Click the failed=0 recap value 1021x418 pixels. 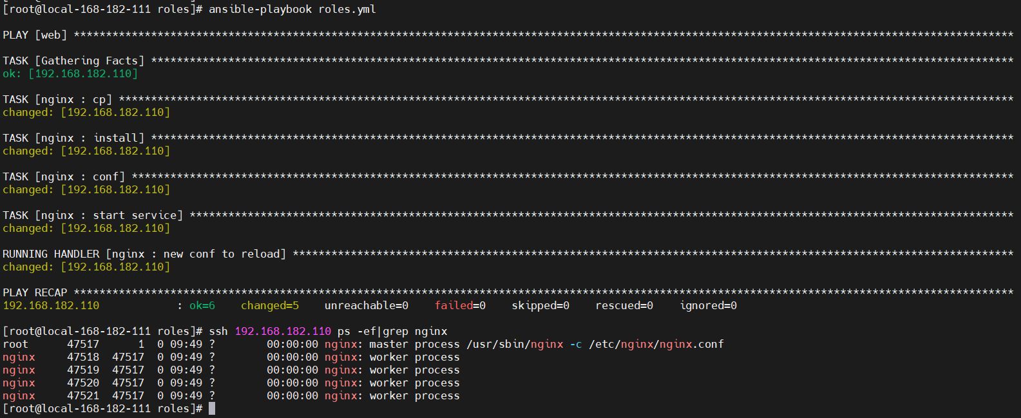coord(460,305)
